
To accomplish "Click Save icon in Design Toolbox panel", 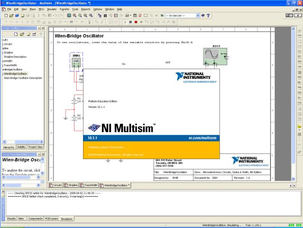I will (28, 34).
